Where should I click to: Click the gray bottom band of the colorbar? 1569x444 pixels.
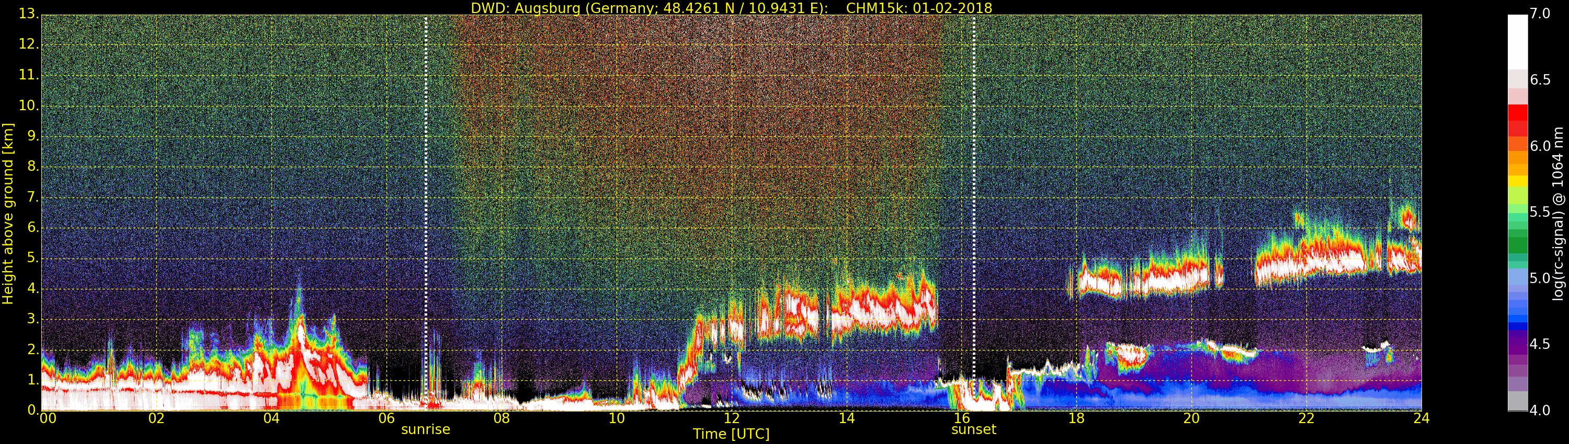tap(1517, 401)
